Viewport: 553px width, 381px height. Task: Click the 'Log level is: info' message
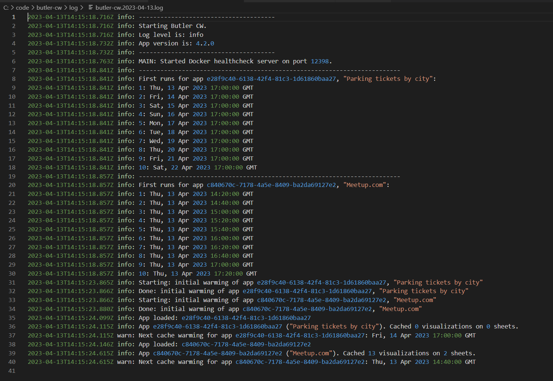pyautogui.click(x=171, y=35)
